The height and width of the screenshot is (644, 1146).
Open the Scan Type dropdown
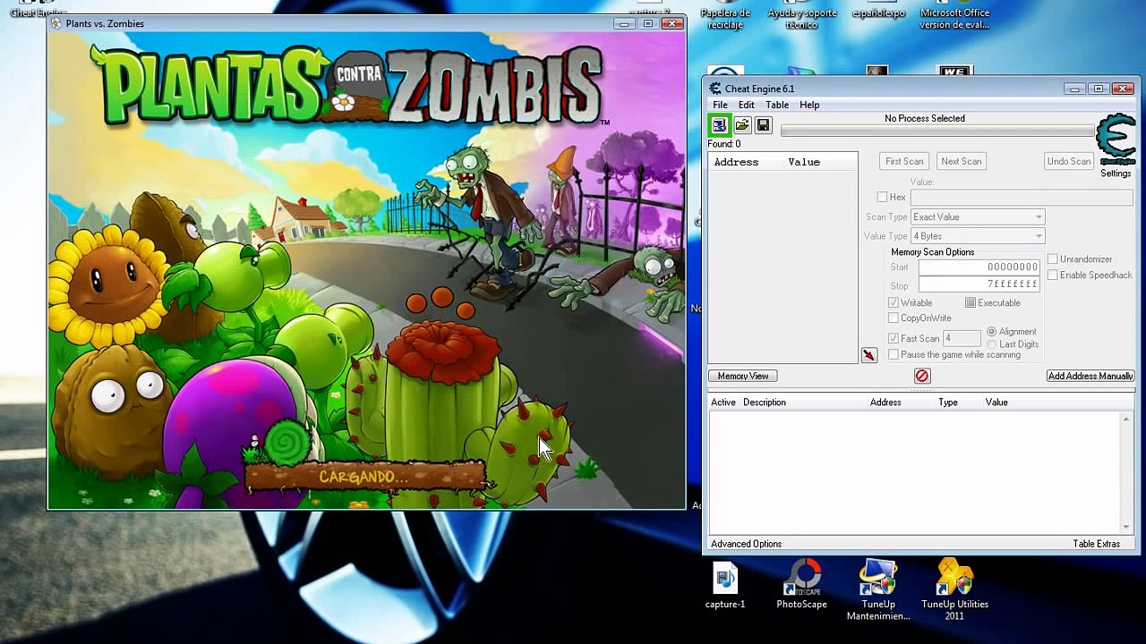[978, 217]
